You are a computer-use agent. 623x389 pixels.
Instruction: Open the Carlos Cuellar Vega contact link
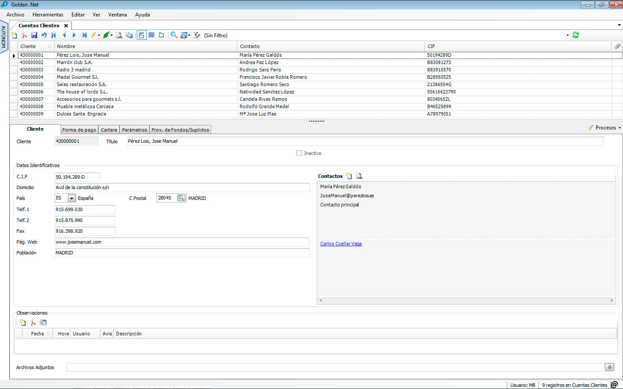(341, 244)
